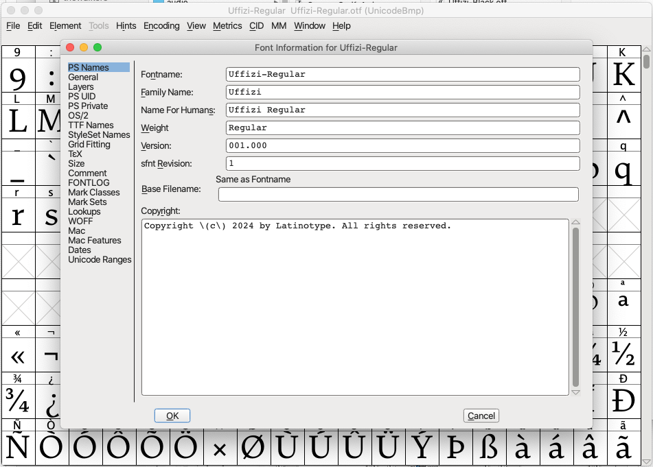Open the TeX section

[x=75, y=154]
